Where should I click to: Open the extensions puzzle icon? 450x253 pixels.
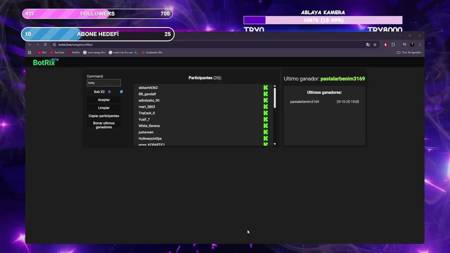pyautogui.click(x=393, y=45)
